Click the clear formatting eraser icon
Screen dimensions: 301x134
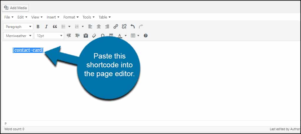(x=94, y=36)
